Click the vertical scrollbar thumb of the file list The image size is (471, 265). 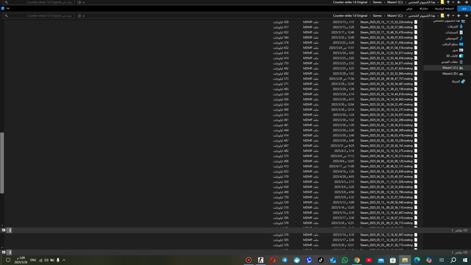[x=2, y=163]
